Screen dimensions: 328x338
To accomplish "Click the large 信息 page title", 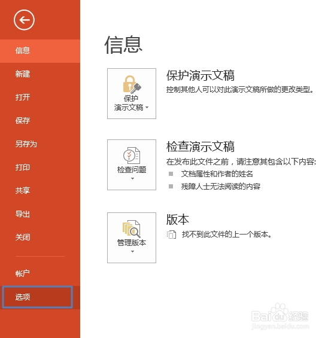I will pos(123,45).
